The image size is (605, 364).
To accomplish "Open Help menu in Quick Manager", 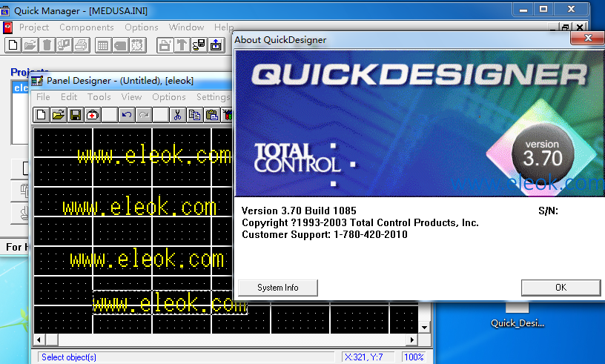I will 224,27.
